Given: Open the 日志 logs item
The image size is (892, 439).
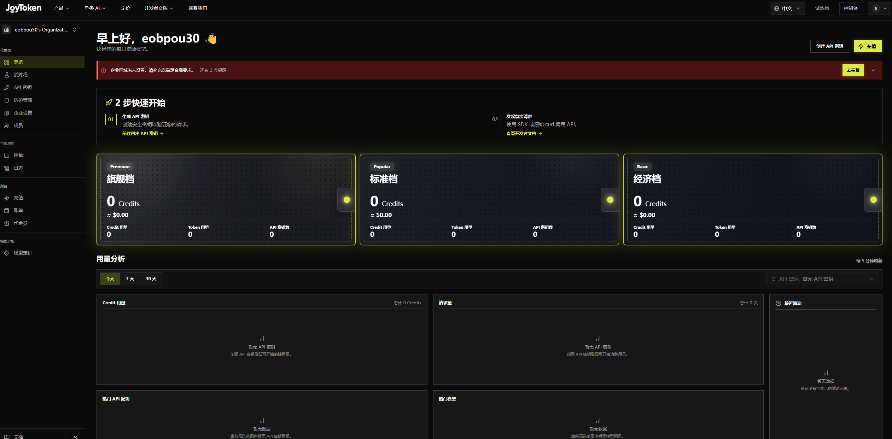Looking at the screenshot, I should click(x=42, y=168).
